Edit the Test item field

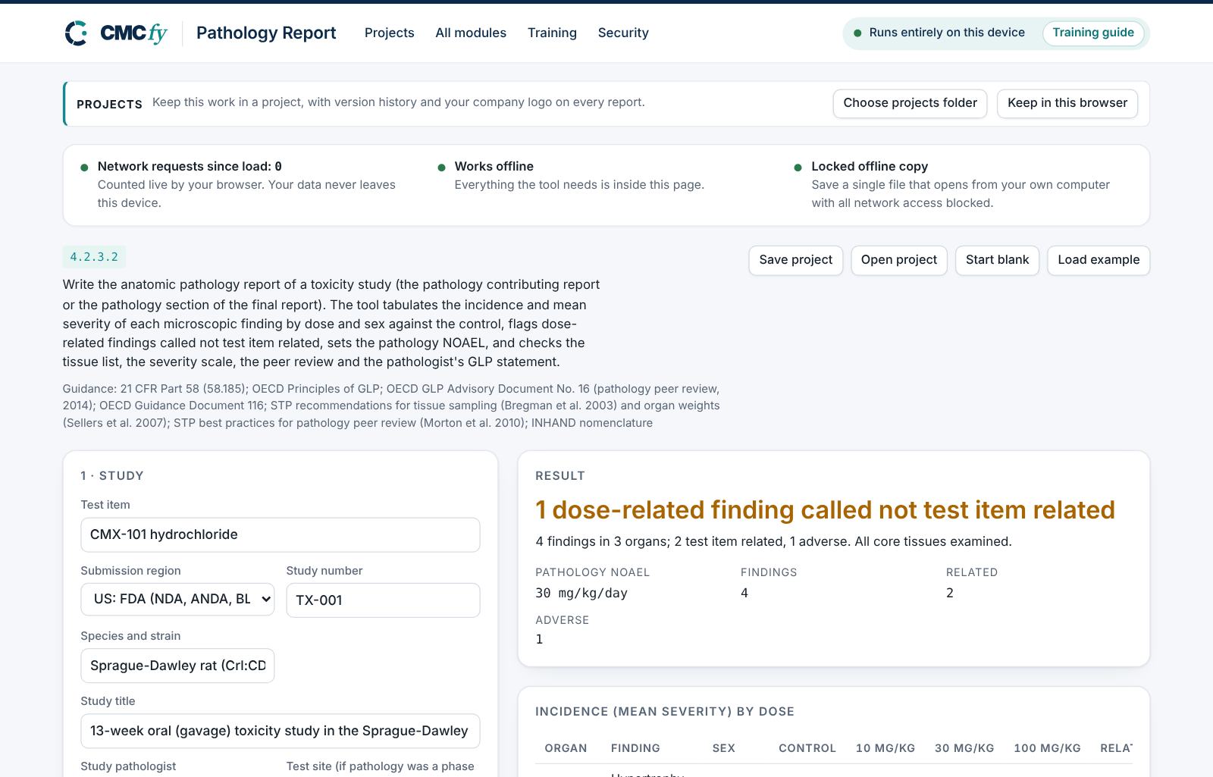(281, 534)
